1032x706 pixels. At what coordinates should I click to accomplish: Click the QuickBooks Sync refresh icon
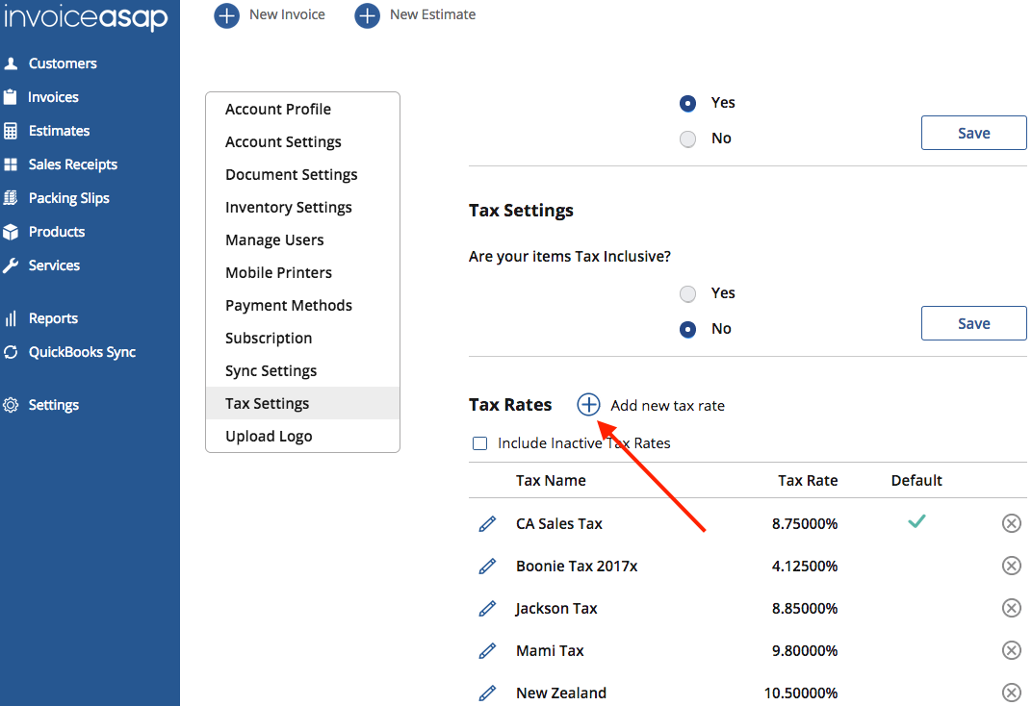coord(11,352)
